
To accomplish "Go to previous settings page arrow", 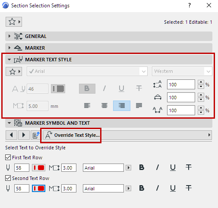I will click(11, 135).
